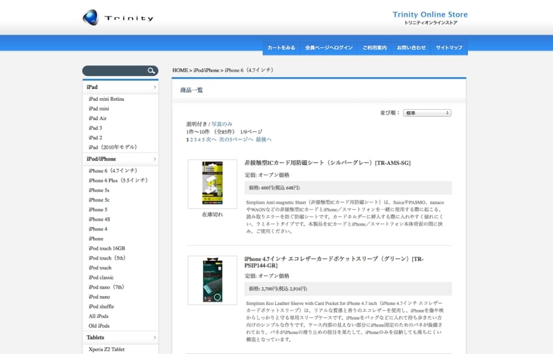The height and width of the screenshot is (354, 553).
Task: Type in the sidebar search field
Action: [114, 70]
